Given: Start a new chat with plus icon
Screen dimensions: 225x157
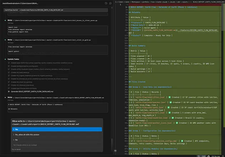Looking at the screenshot, I should (x=110, y=3).
